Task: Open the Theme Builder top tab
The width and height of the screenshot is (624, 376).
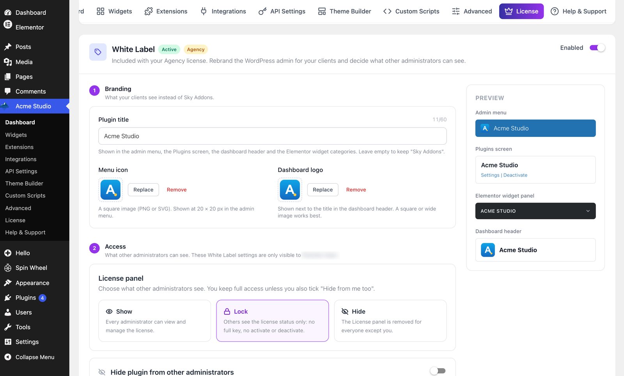Action: (344, 11)
